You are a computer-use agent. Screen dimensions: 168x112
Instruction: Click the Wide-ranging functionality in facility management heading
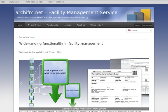click(61, 43)
